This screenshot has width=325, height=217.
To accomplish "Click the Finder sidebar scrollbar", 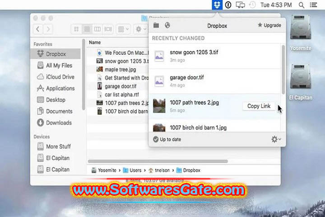I will click(84, 74).
